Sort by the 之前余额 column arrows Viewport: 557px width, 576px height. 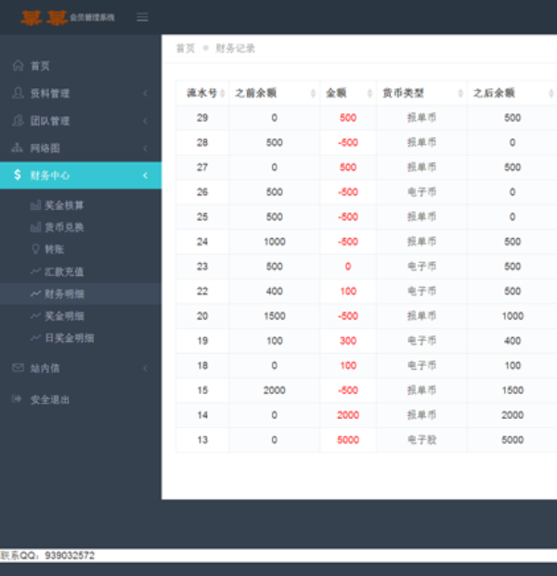[x=313, y=93]
